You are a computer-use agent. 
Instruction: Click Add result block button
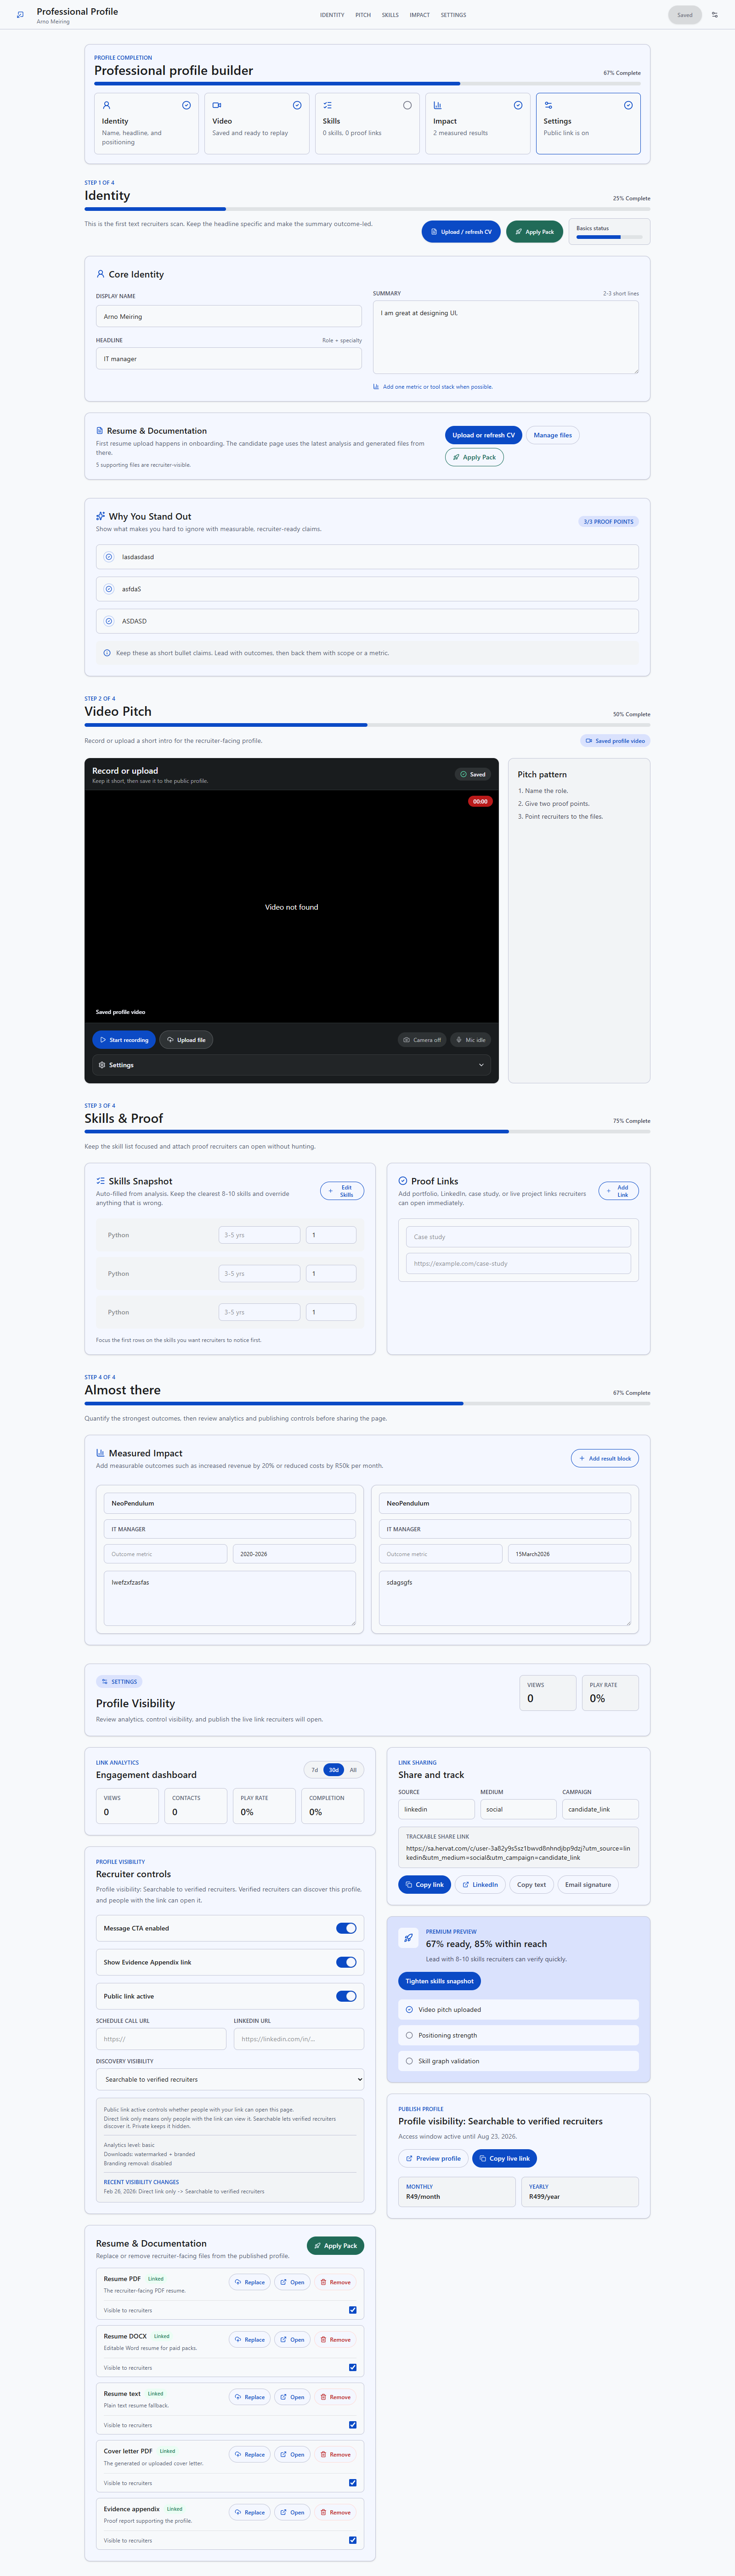pos(604,1458)
